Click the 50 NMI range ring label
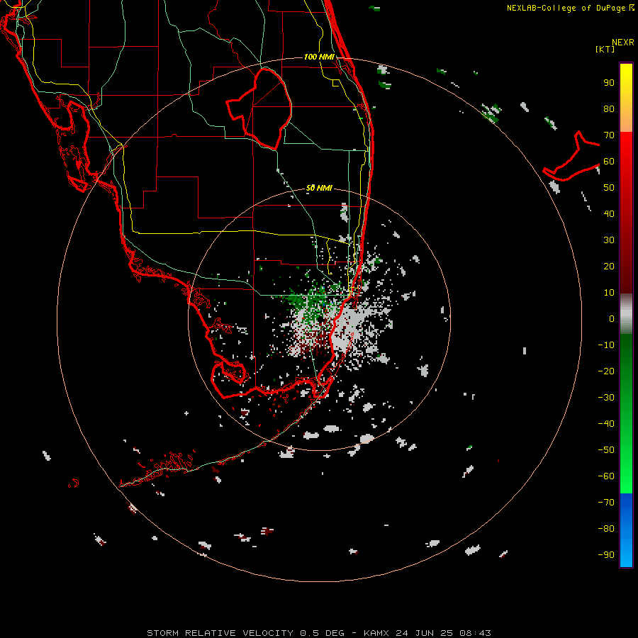 tap(319, 188)
